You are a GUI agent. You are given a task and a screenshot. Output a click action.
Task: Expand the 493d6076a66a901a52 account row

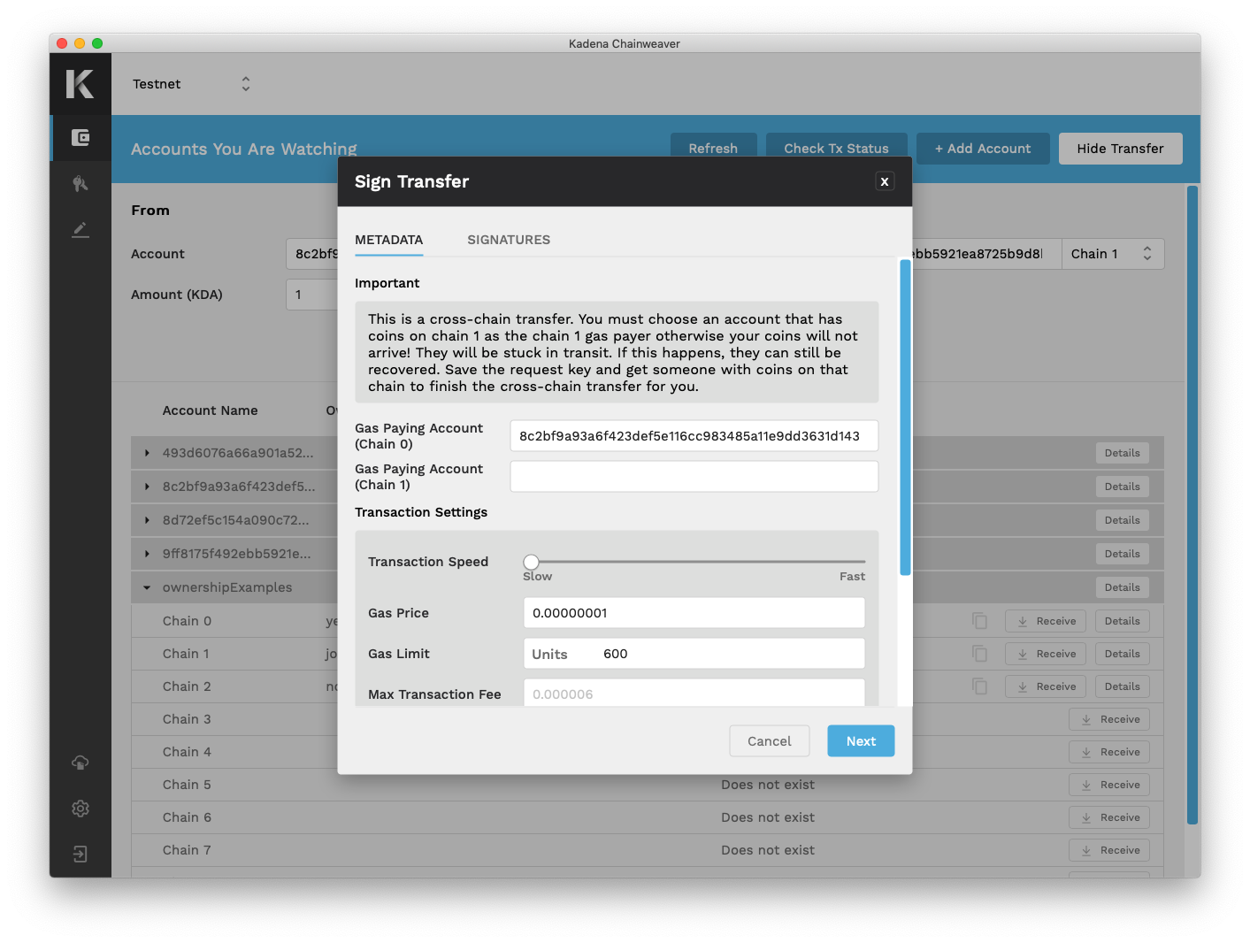point(147,453)
